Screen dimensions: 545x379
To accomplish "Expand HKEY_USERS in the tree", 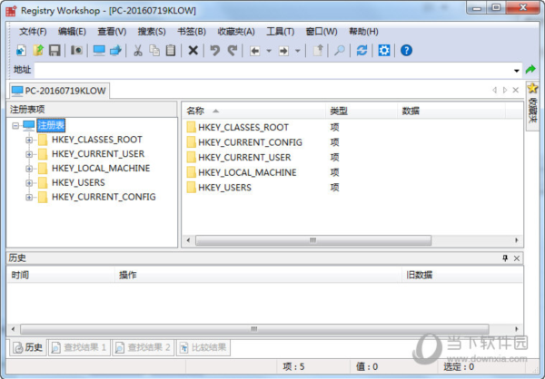I will click(x=29, y=183).
